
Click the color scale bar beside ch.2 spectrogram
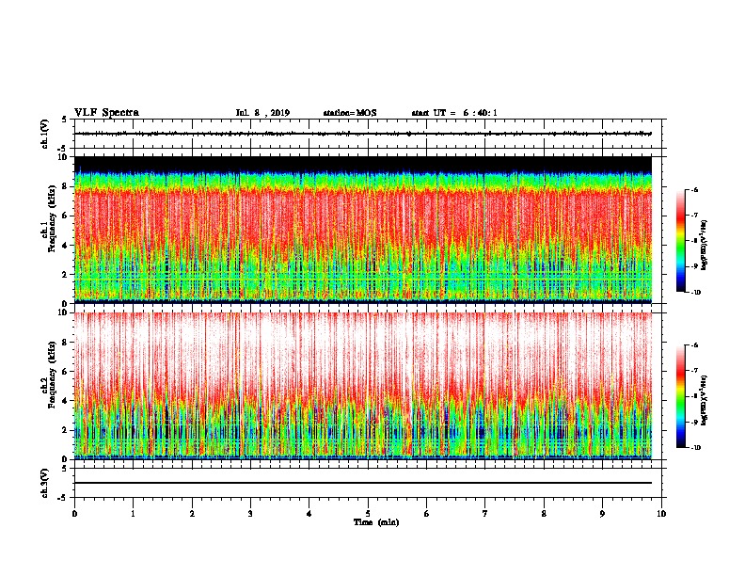click(x=680, y=396)
